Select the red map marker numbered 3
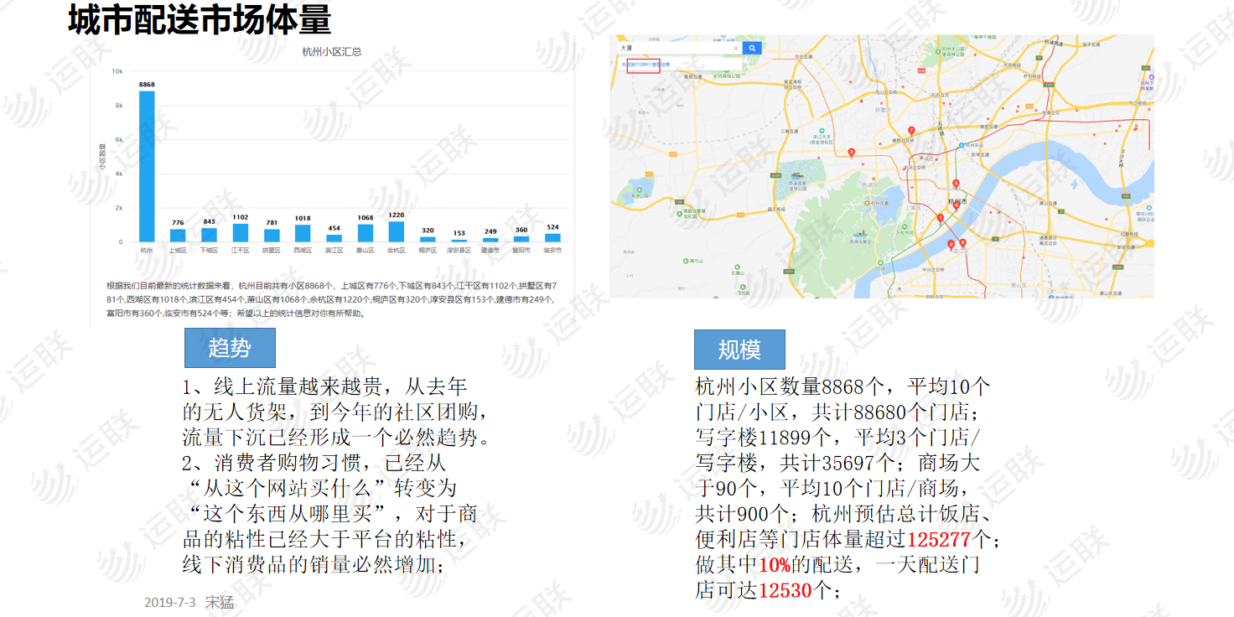1234x617 pixels. click(x=851, y=153)
